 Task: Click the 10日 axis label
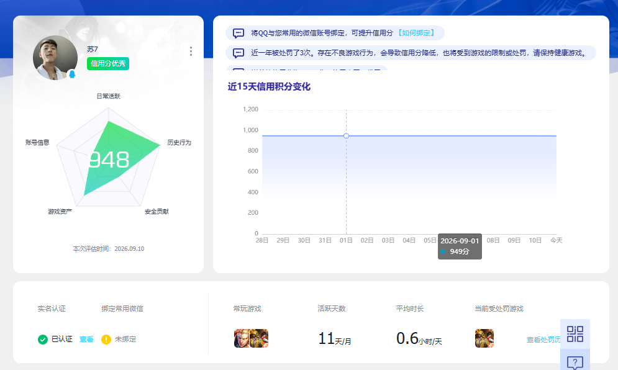click(535, 240)
